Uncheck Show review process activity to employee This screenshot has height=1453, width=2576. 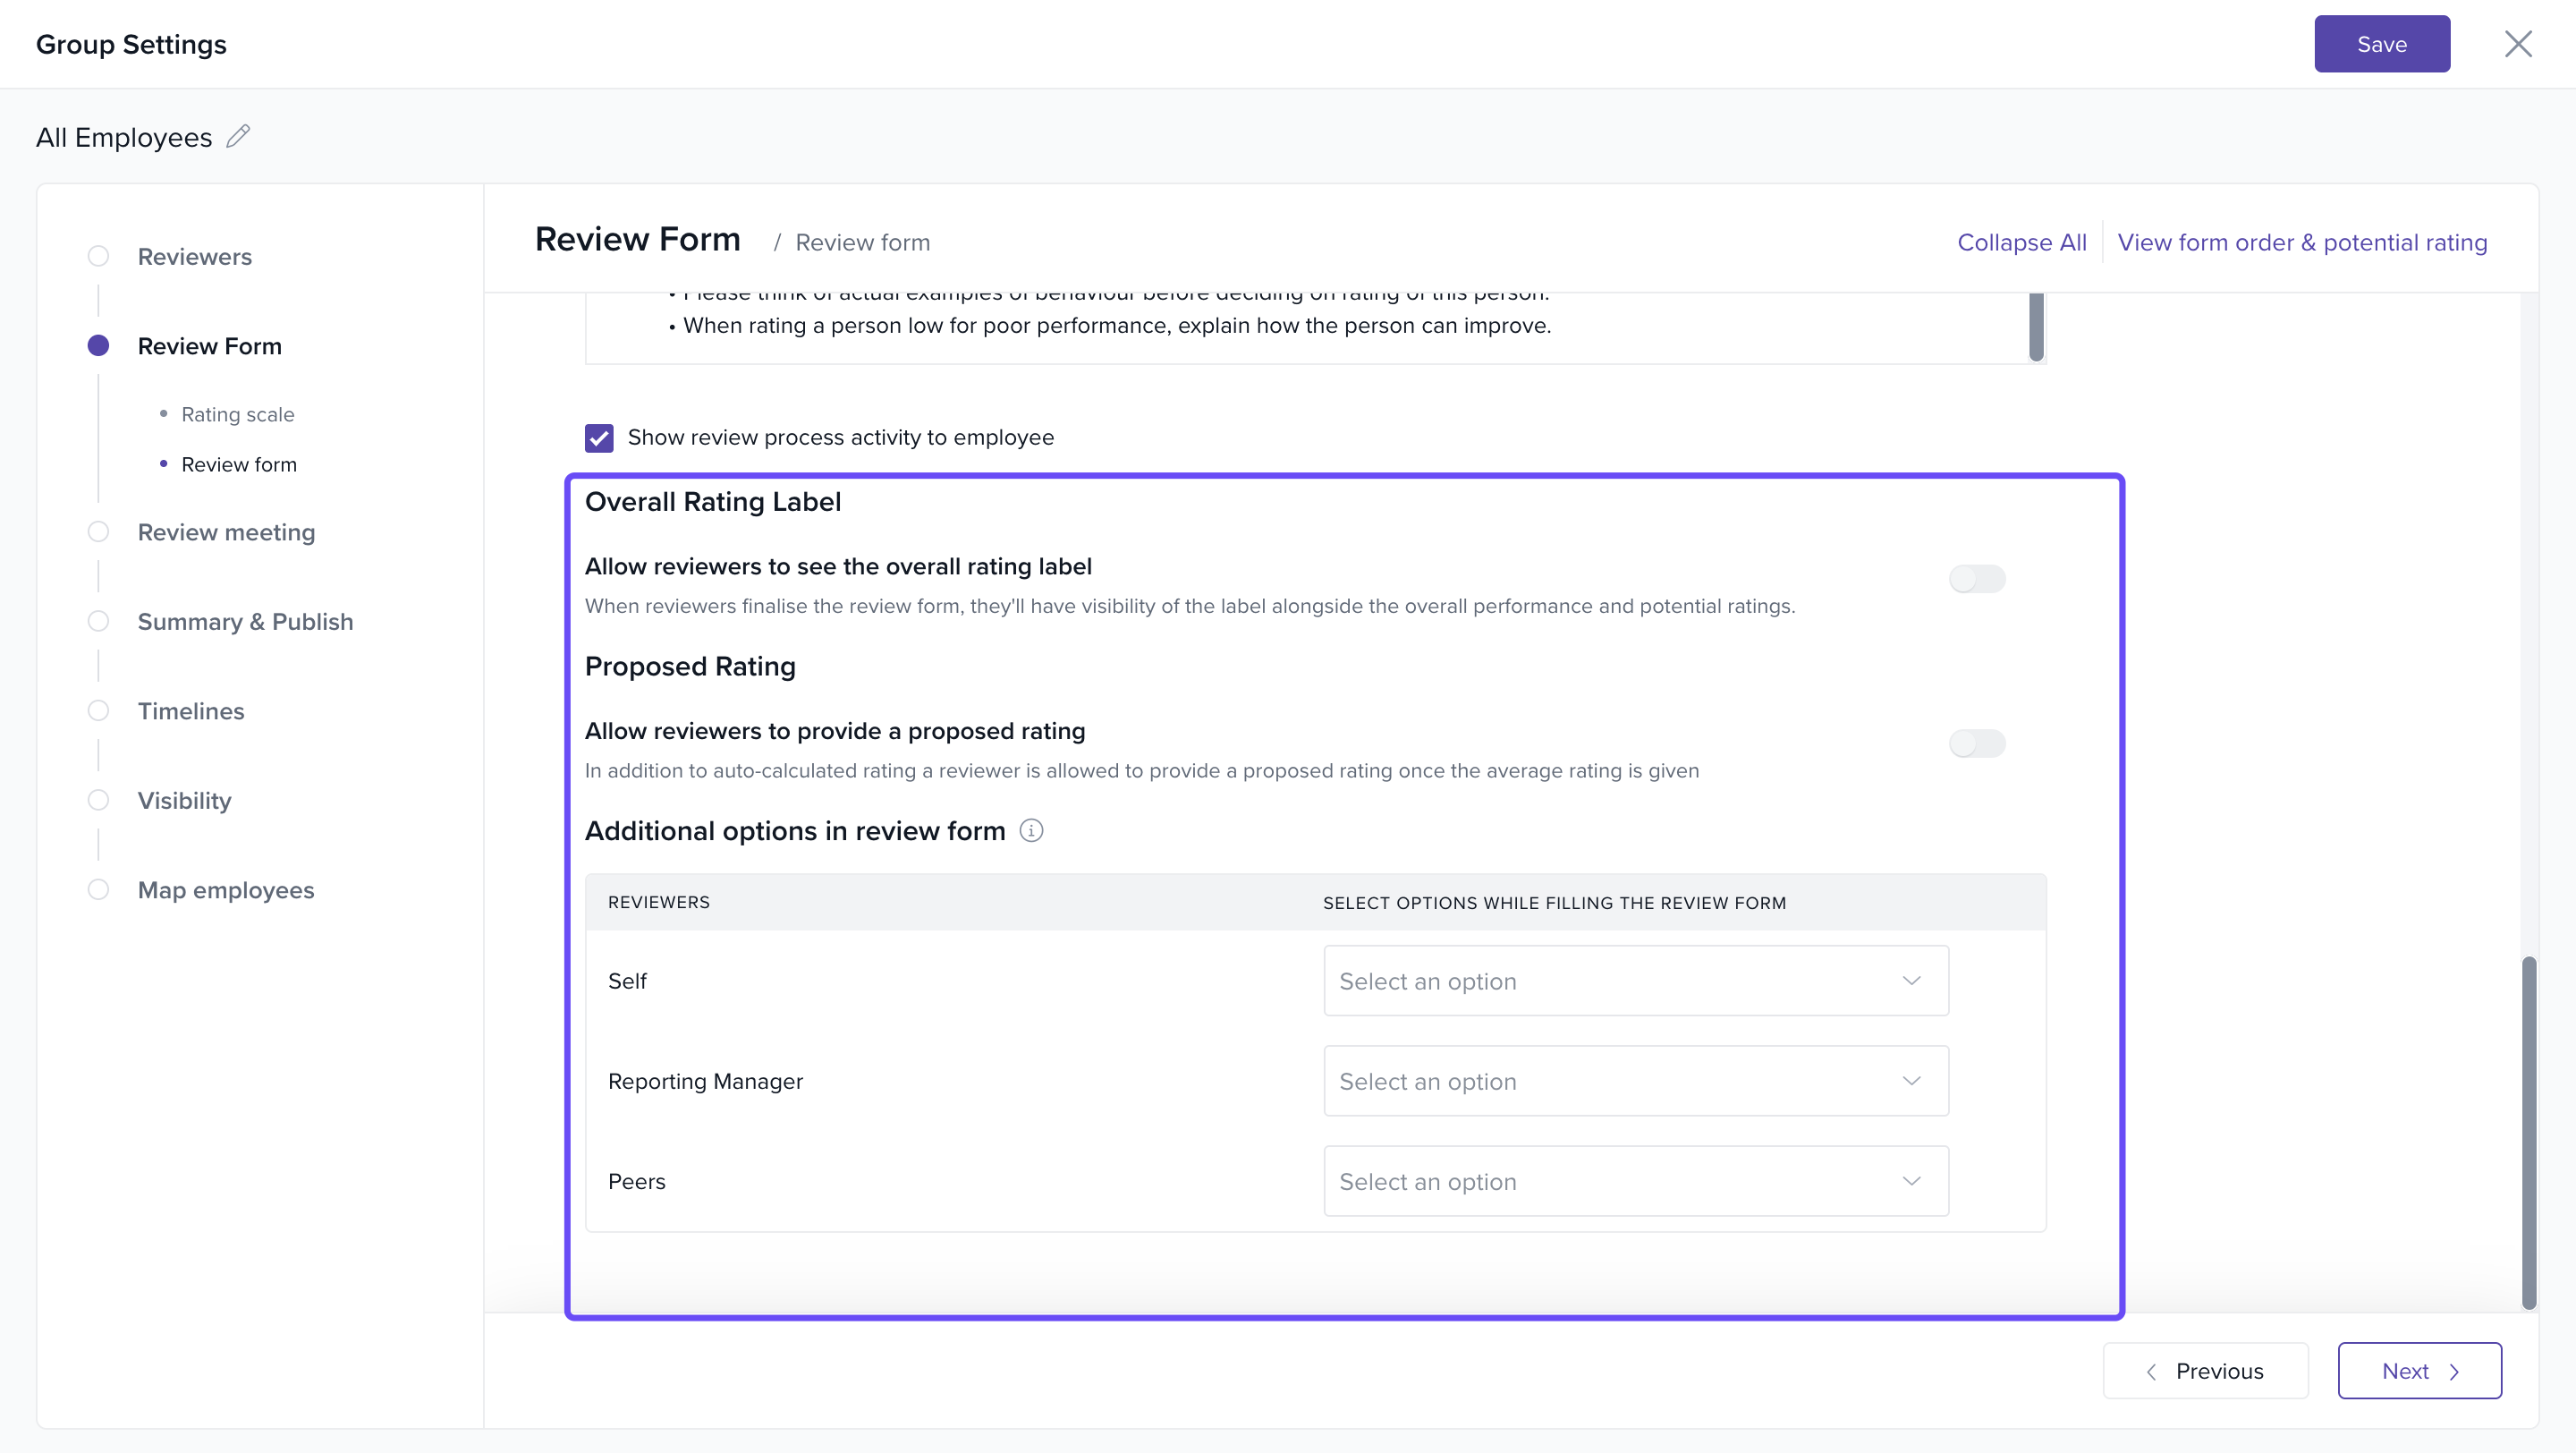coord(599,438)
